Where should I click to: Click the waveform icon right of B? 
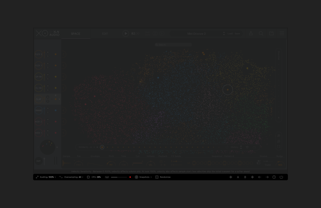[252, 177]
